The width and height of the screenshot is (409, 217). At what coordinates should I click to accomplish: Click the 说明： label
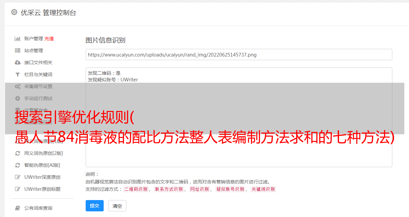tap(92, 174)
